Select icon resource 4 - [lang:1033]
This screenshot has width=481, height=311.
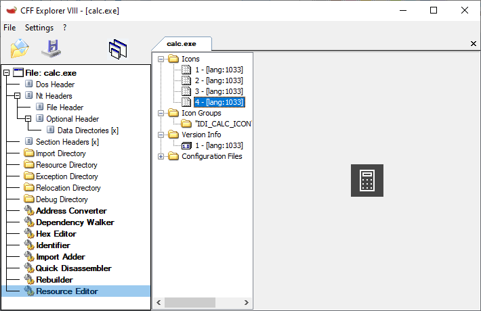[x=219, y=102]
